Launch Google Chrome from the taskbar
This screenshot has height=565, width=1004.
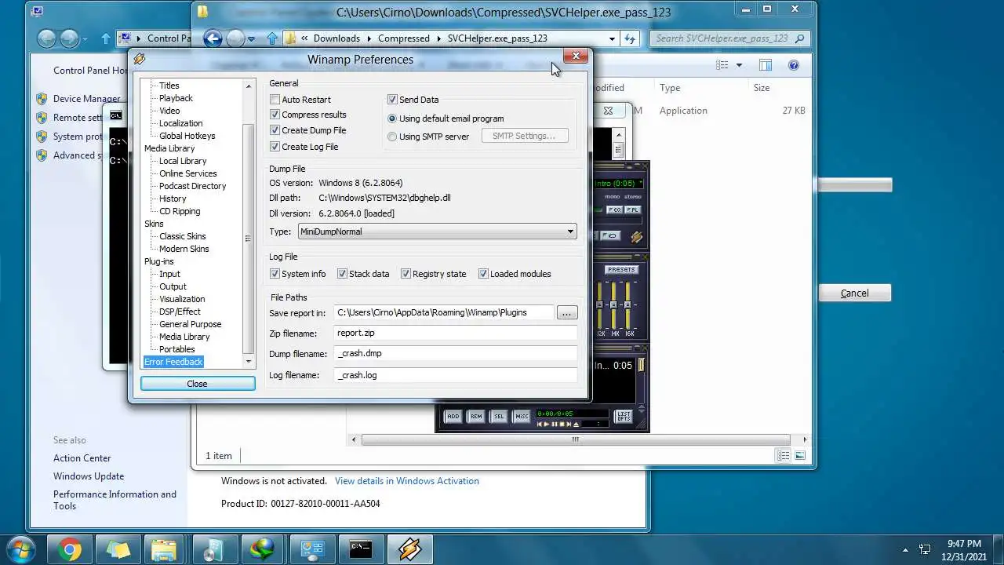pos(69,550)
